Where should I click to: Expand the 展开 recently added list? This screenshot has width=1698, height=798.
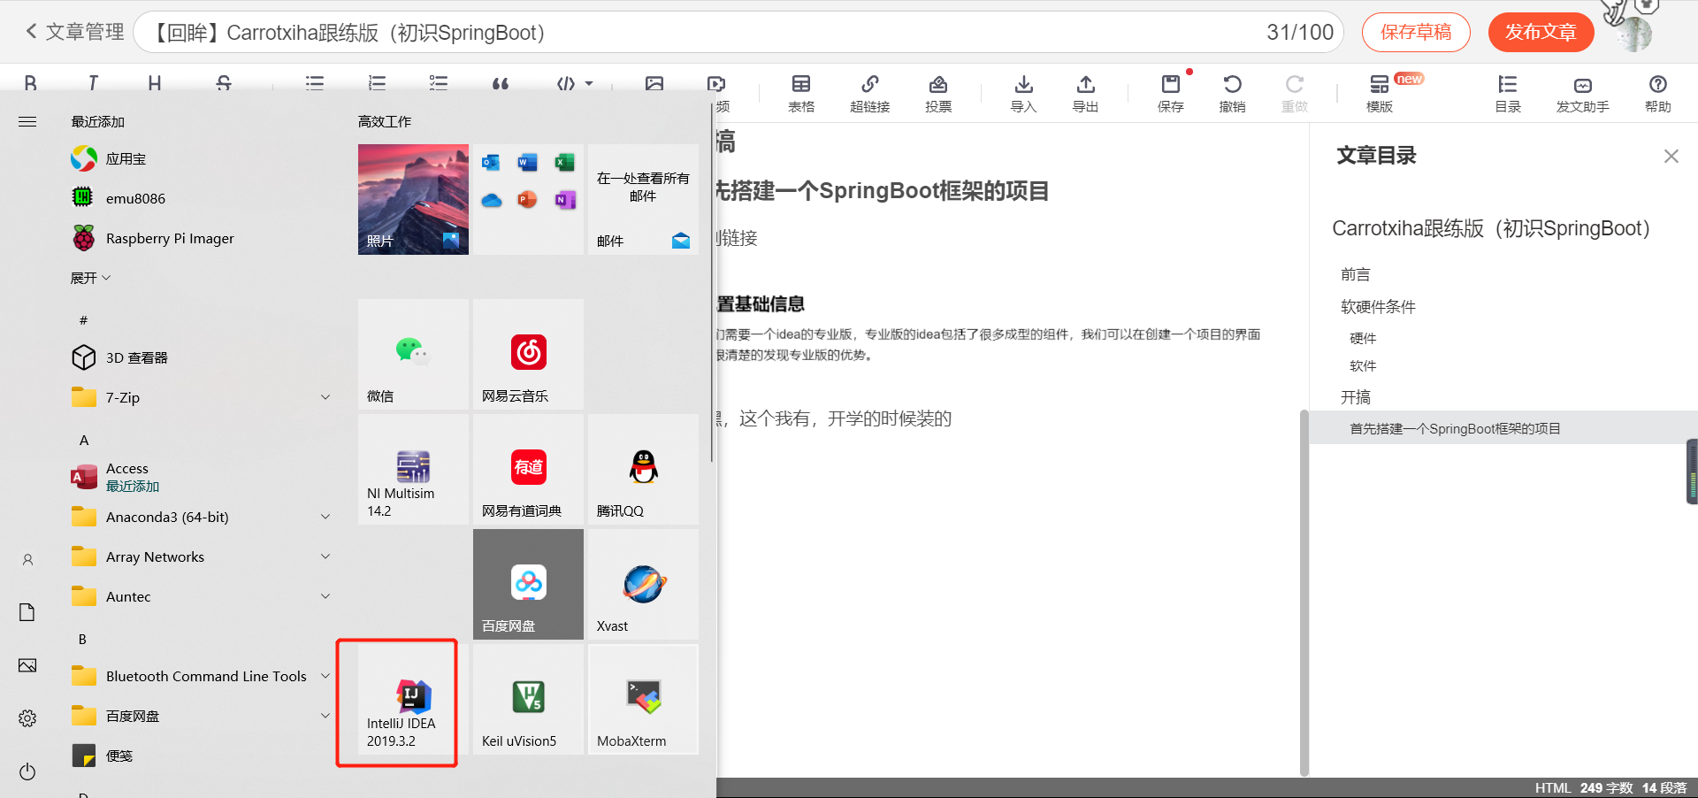[90, 278]
